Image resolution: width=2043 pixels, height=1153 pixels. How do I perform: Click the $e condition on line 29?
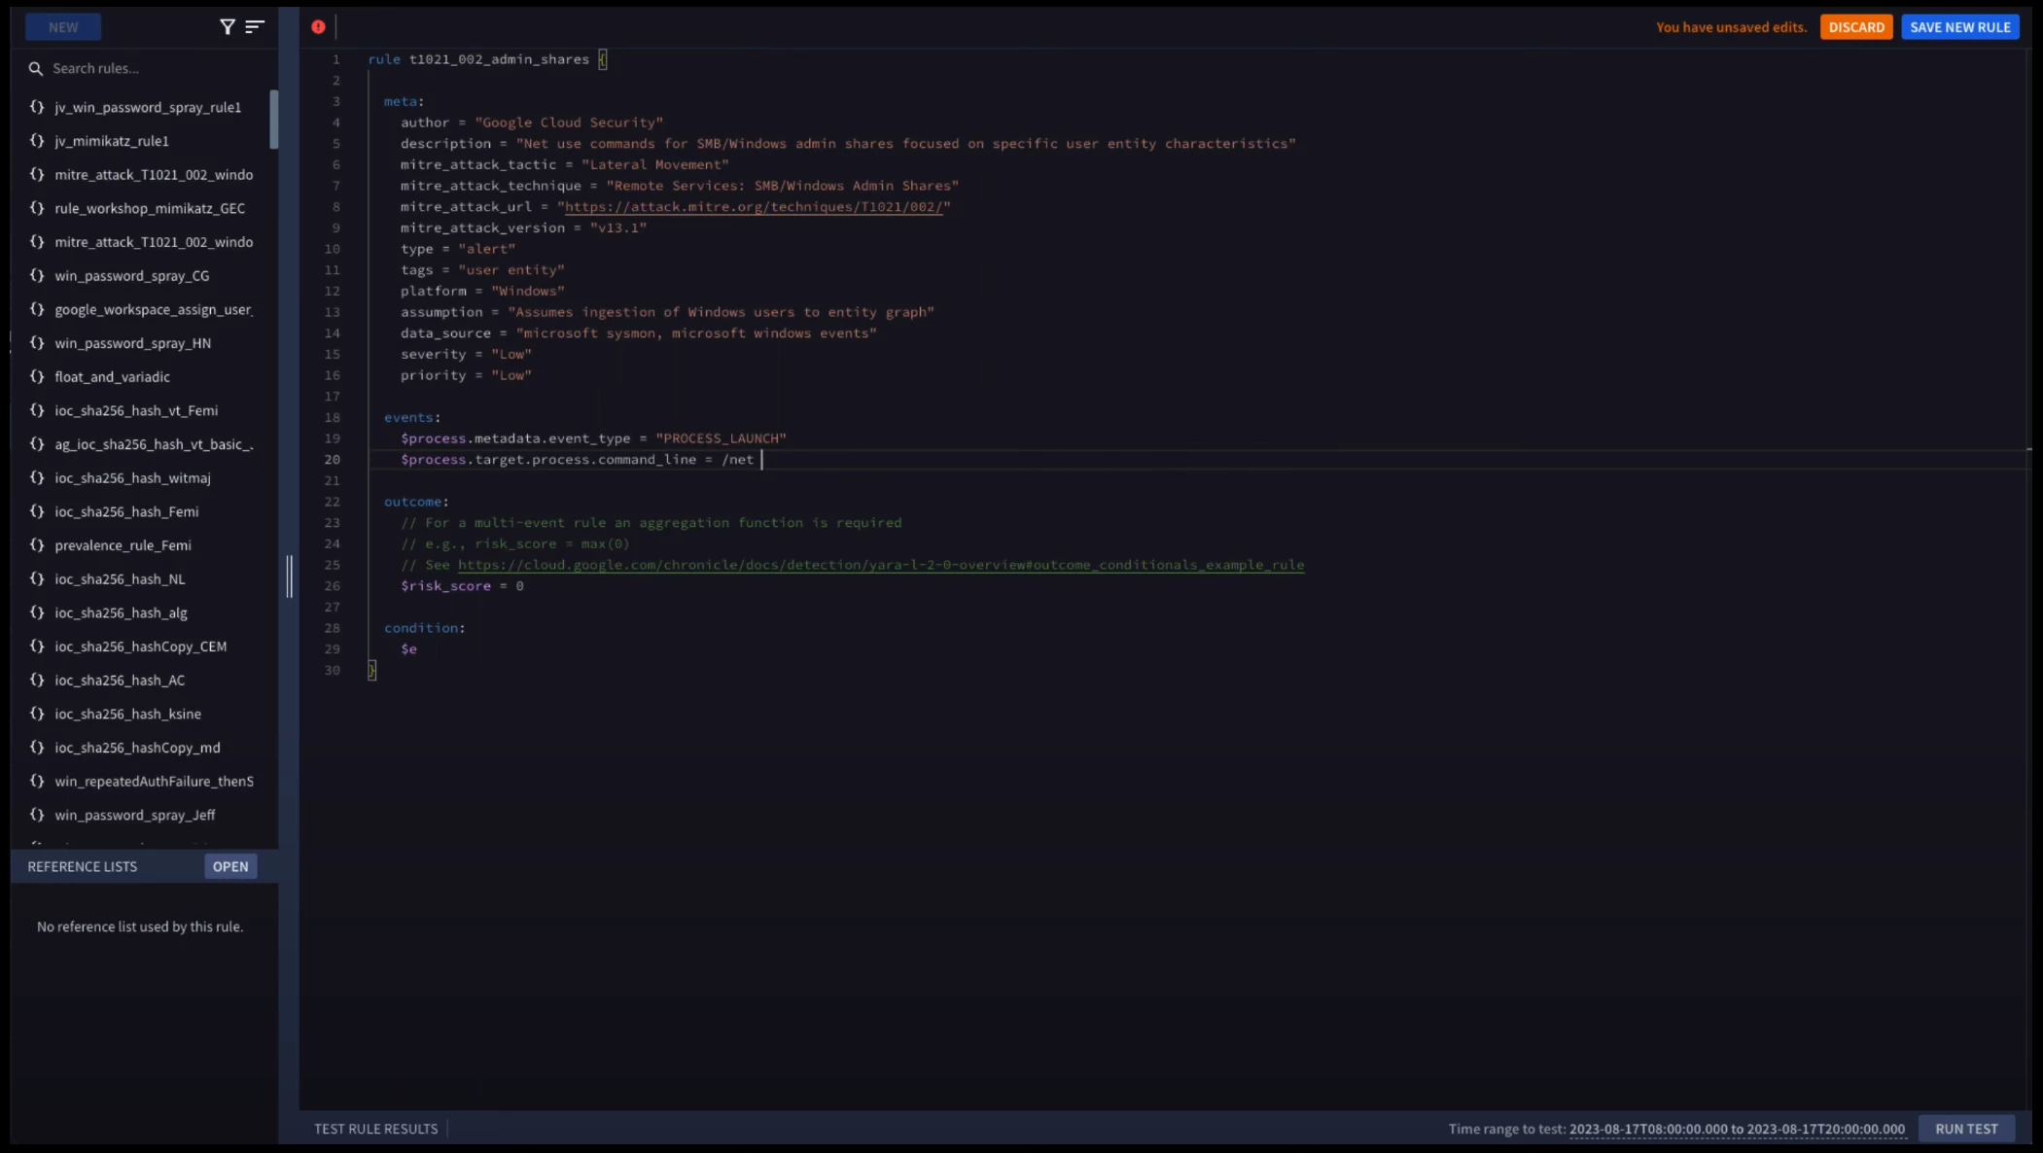coord(408,649)
